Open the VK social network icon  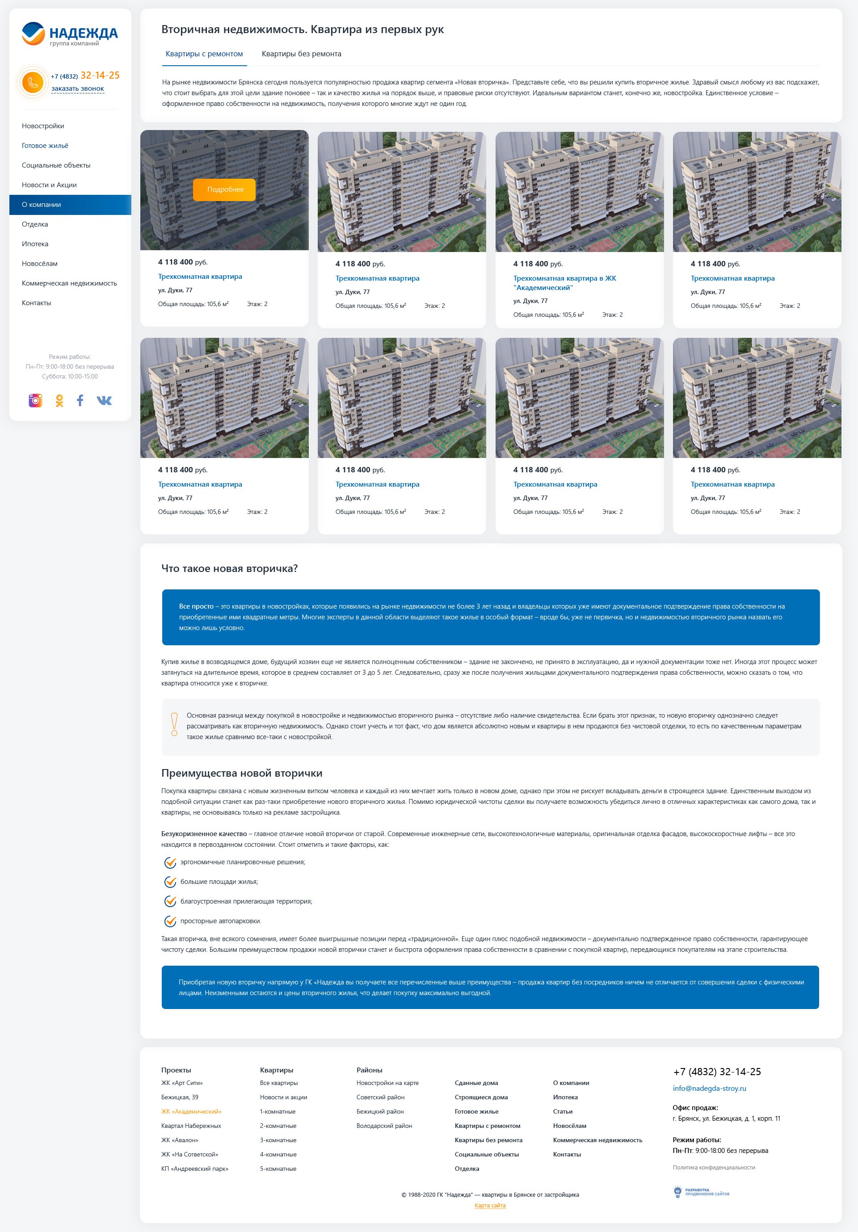pyautogui.click(x=104, y=400)
